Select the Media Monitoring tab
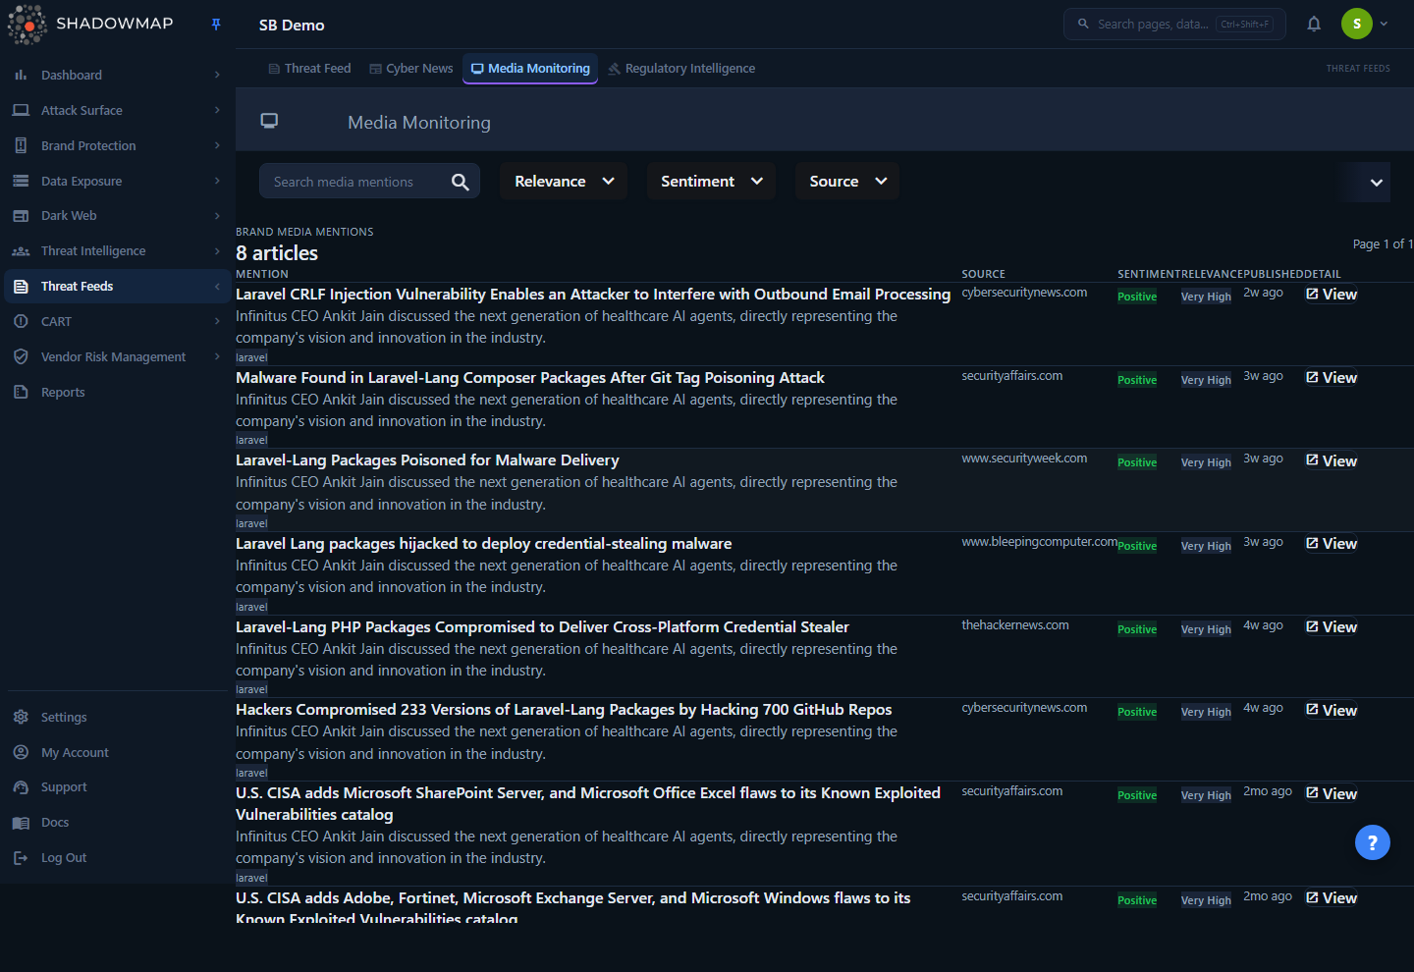1414x972 pixels. tap(530, 69)
